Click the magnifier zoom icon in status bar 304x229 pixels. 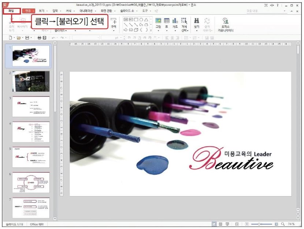click(x=283, y=224)
